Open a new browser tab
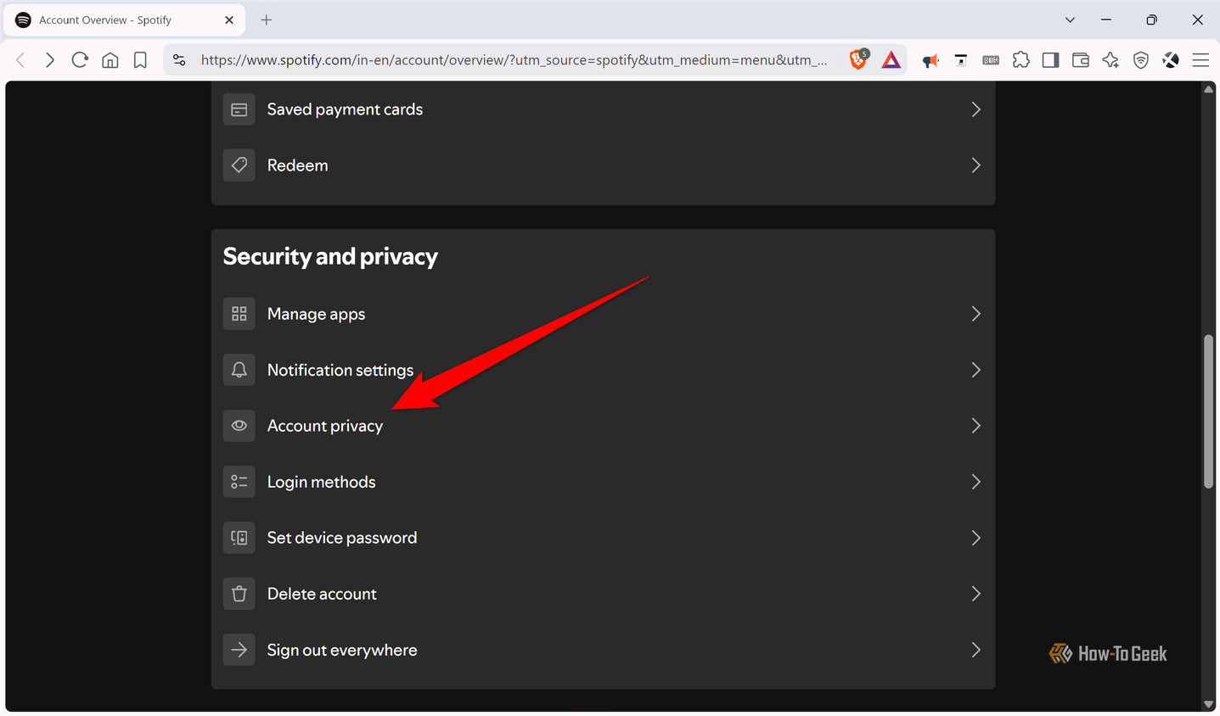Viewport: 1220px width, 716px height. [267, 20]
